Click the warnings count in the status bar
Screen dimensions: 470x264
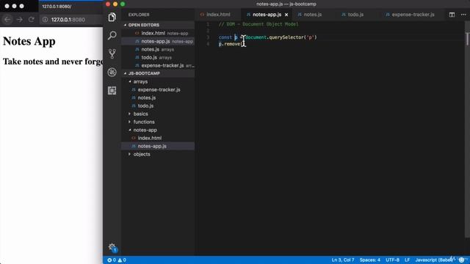coord(122,260)
